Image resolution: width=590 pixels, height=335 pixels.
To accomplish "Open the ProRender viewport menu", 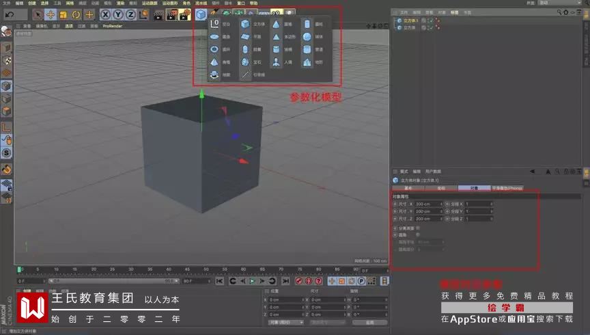I will point(112,26).
